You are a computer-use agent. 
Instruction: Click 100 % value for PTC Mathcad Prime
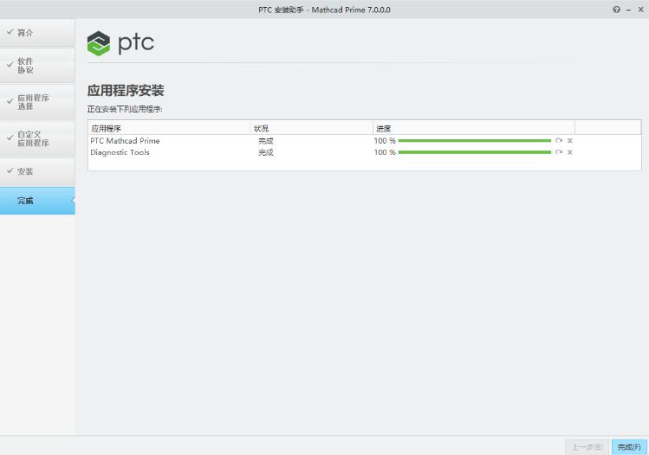coord(385,141)
